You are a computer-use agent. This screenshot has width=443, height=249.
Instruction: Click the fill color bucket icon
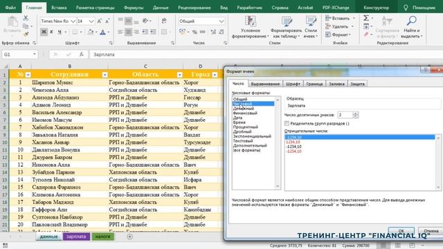click(91, 32)
